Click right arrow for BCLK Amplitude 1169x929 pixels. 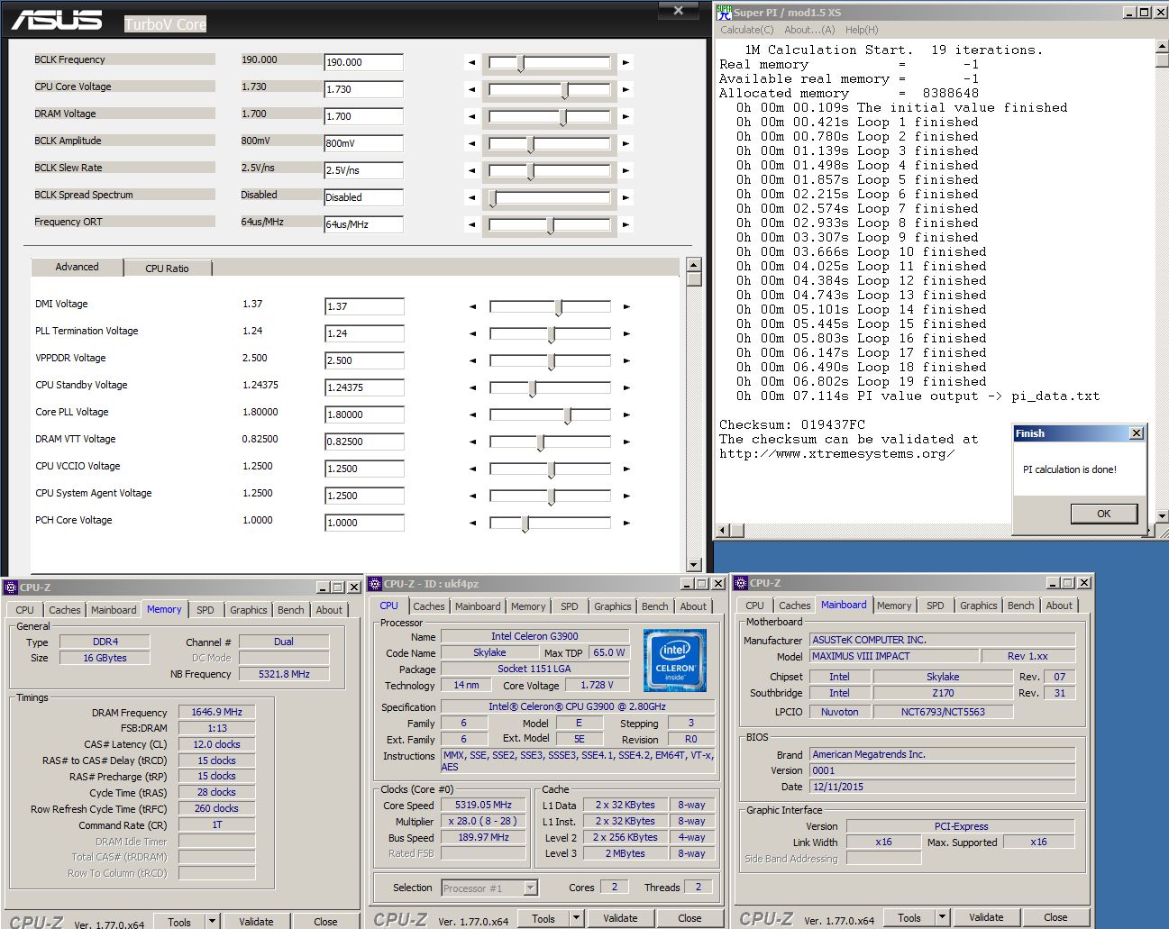pyautogui.click(x=626, y=144)
